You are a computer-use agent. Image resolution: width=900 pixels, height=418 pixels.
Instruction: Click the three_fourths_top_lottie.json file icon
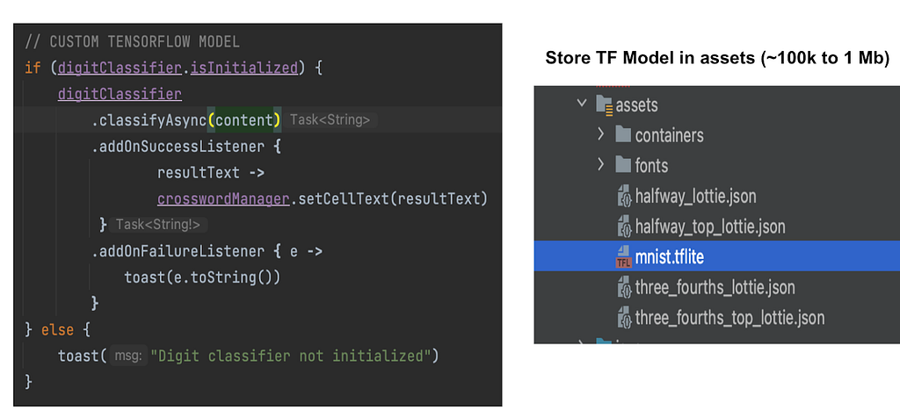[x=623, y=318]
